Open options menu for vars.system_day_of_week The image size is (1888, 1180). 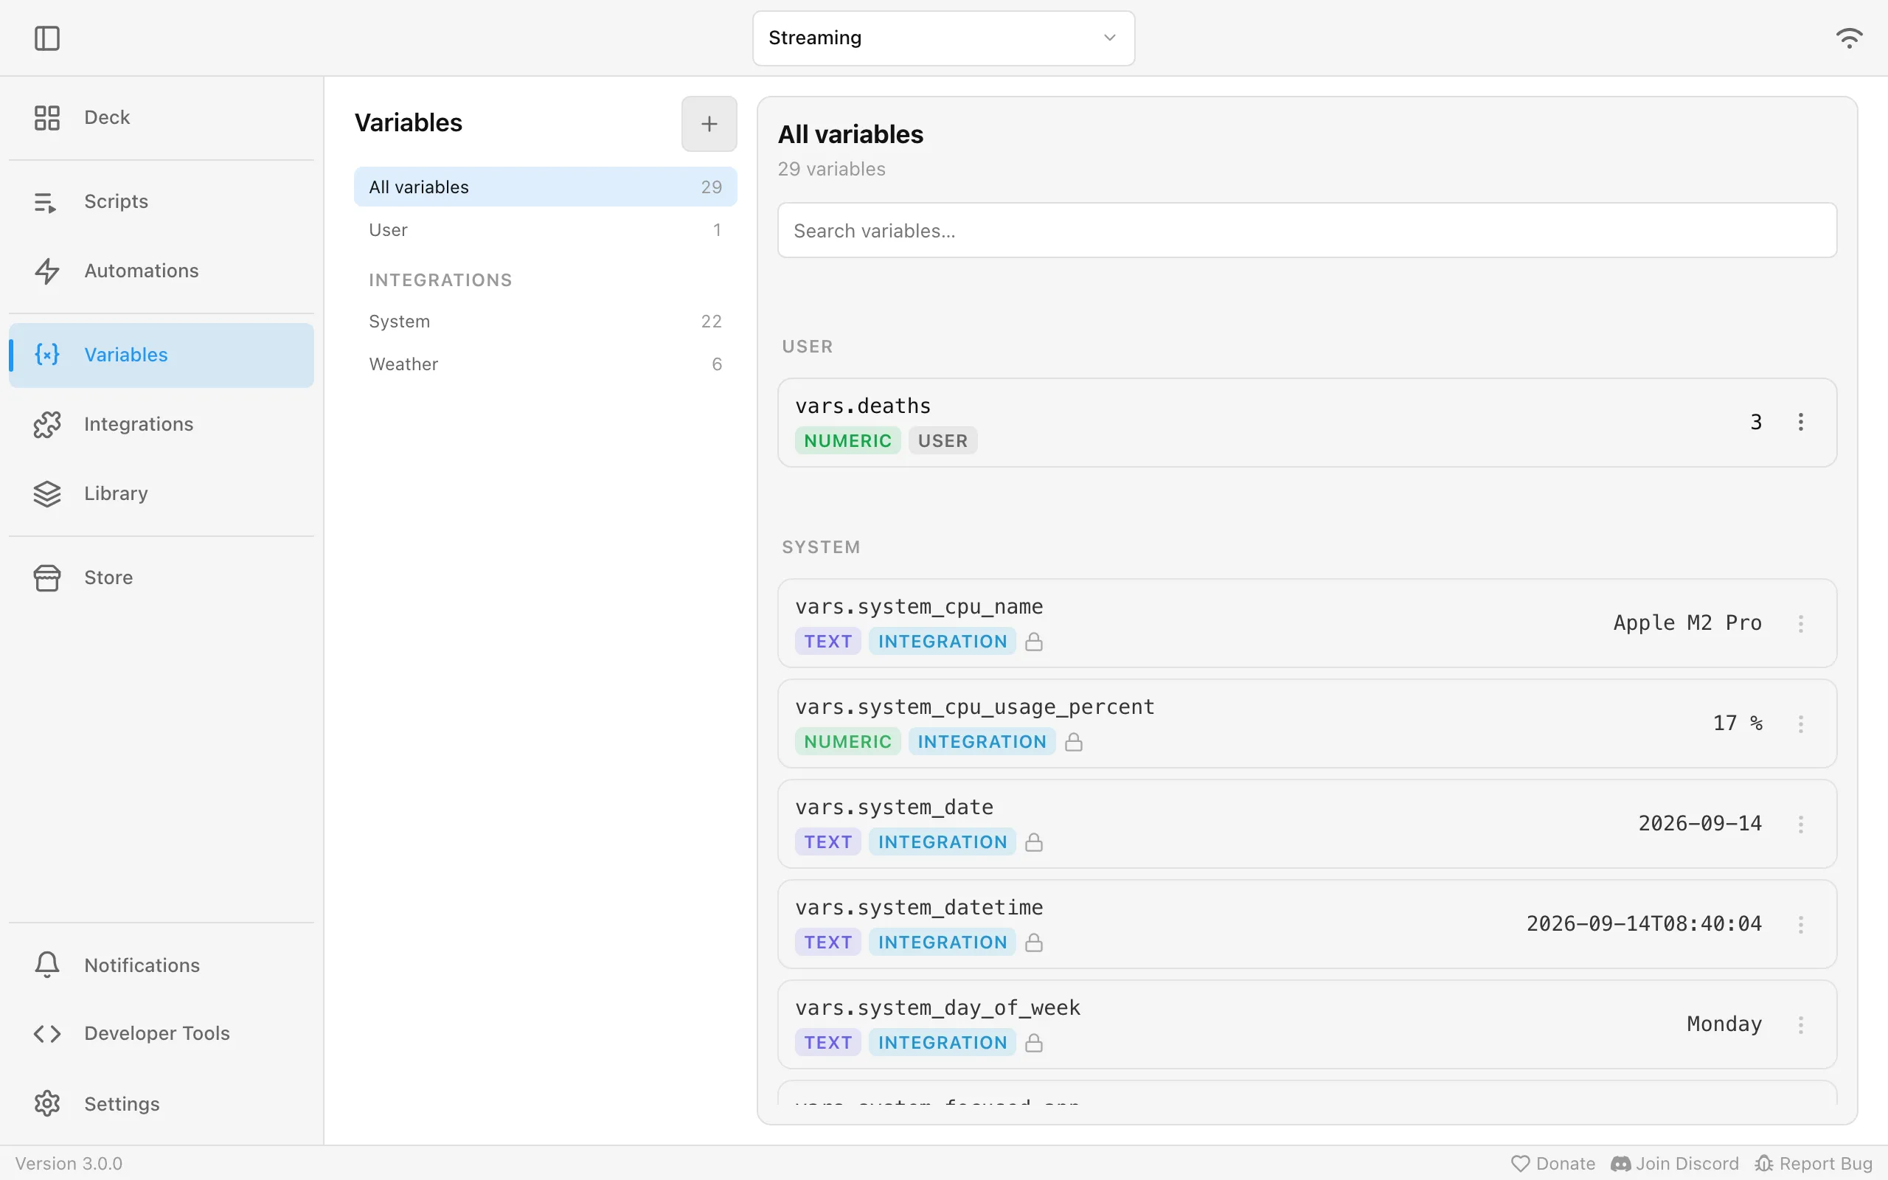(1801, 1024)
